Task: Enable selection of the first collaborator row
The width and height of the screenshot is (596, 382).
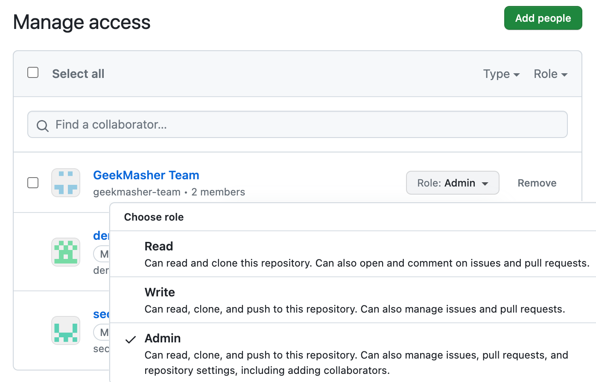Action: pyautogui.click(x=33, y=183)
